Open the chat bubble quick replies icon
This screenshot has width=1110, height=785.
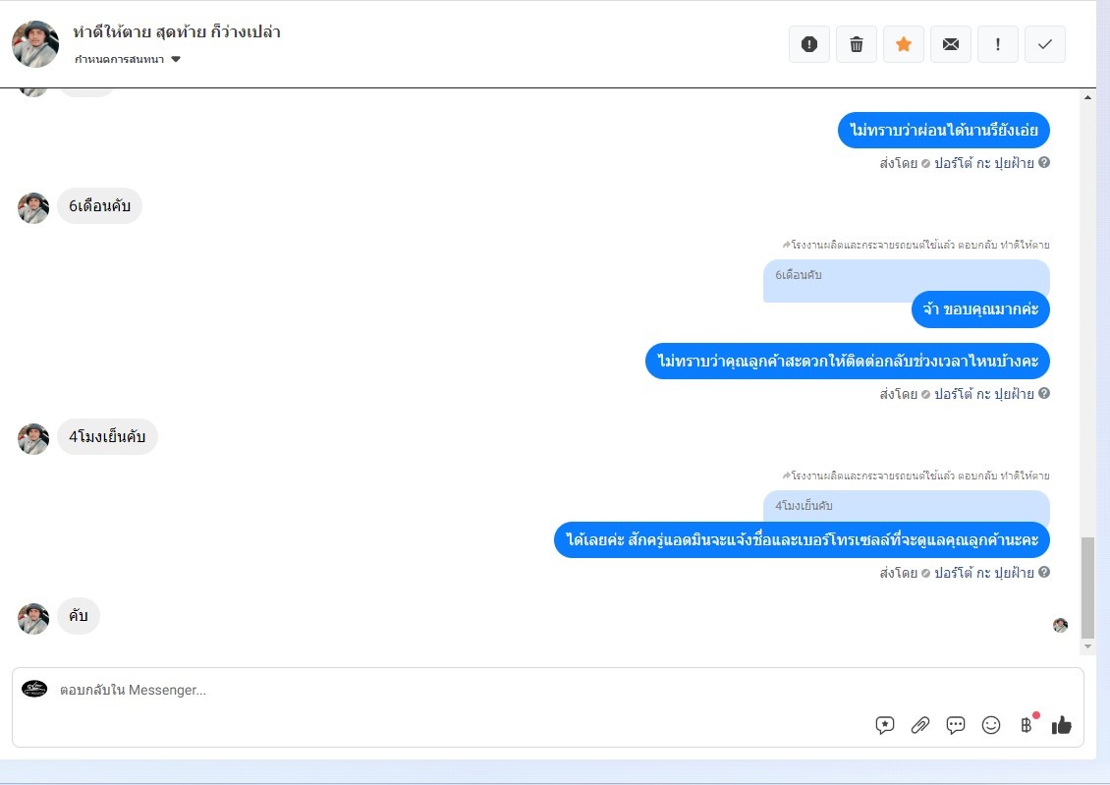tap(956, 725)
